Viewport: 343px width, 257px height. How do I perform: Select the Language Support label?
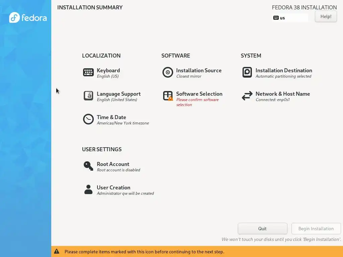click(x=119, y=94)
